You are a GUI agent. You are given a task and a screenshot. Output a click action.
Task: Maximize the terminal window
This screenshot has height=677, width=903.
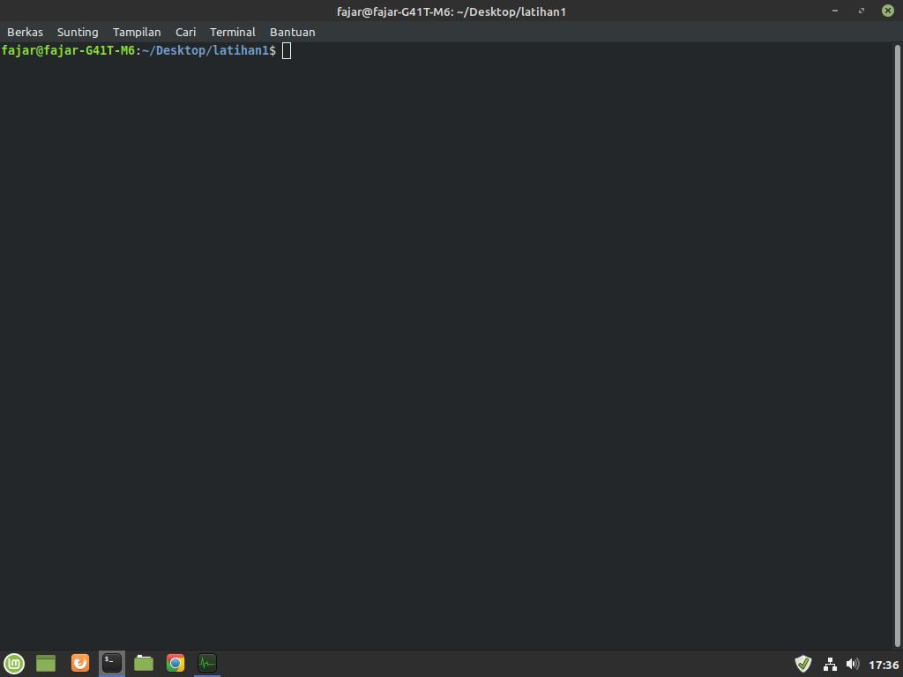coord(861,11)
